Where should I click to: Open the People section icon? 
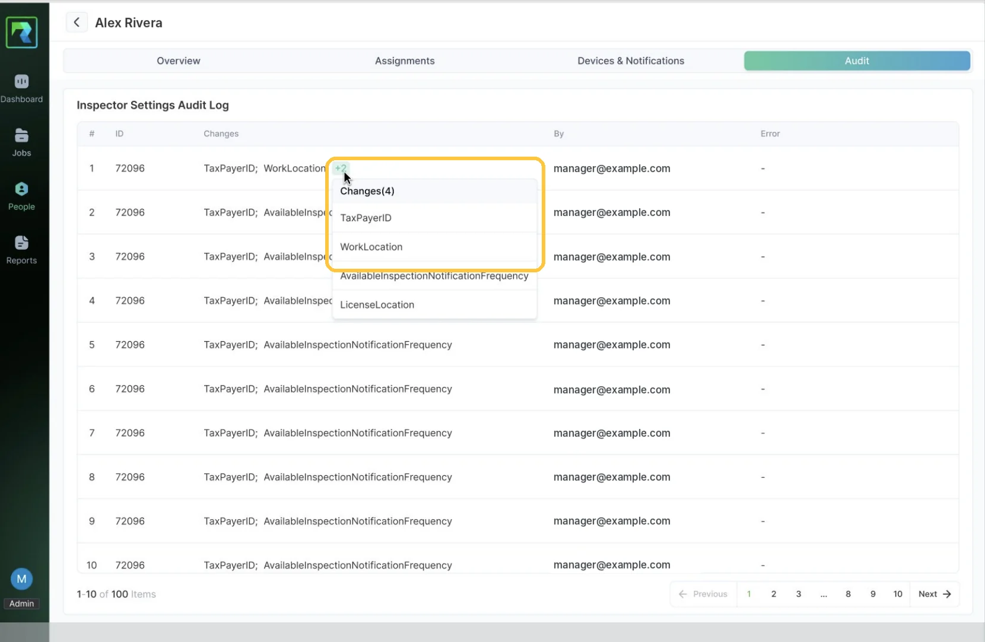click(21, 189)
